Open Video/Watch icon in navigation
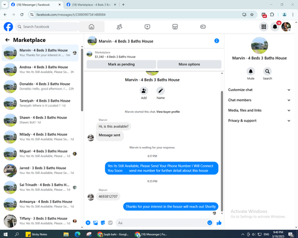The image size is (298, 238). coord(147,27)
